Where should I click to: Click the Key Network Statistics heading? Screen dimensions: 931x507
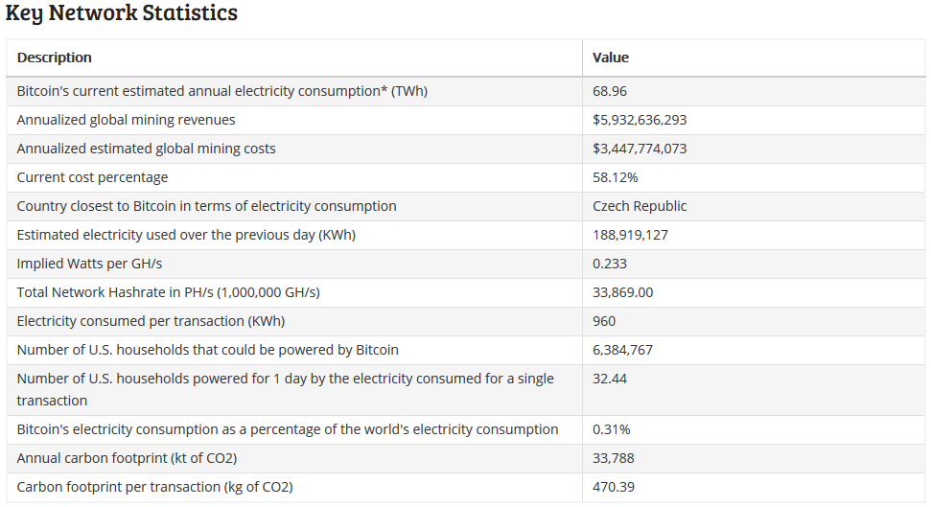point(122,13)
